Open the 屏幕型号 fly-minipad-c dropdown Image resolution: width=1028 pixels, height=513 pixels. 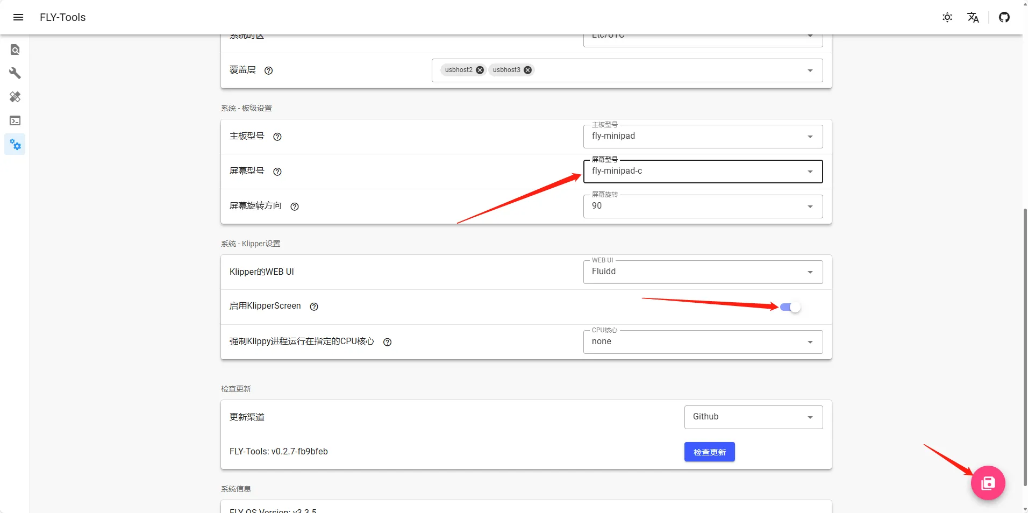pos(702,172)
